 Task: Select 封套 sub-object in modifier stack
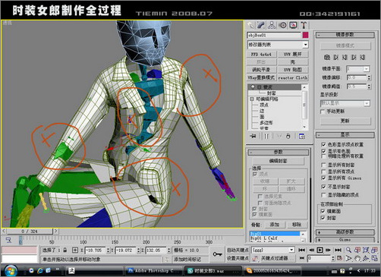[x=272, y=93]
